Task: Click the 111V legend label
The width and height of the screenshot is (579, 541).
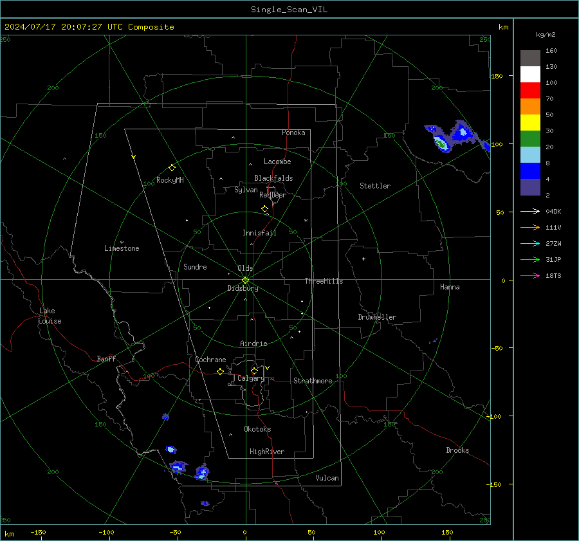Action: (x=553, y=228)
